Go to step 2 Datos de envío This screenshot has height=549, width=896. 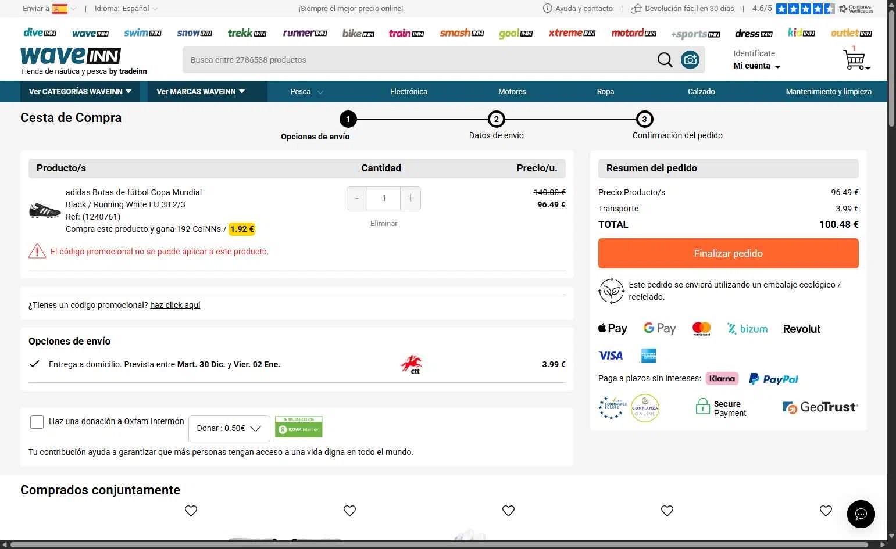(496, 119)
